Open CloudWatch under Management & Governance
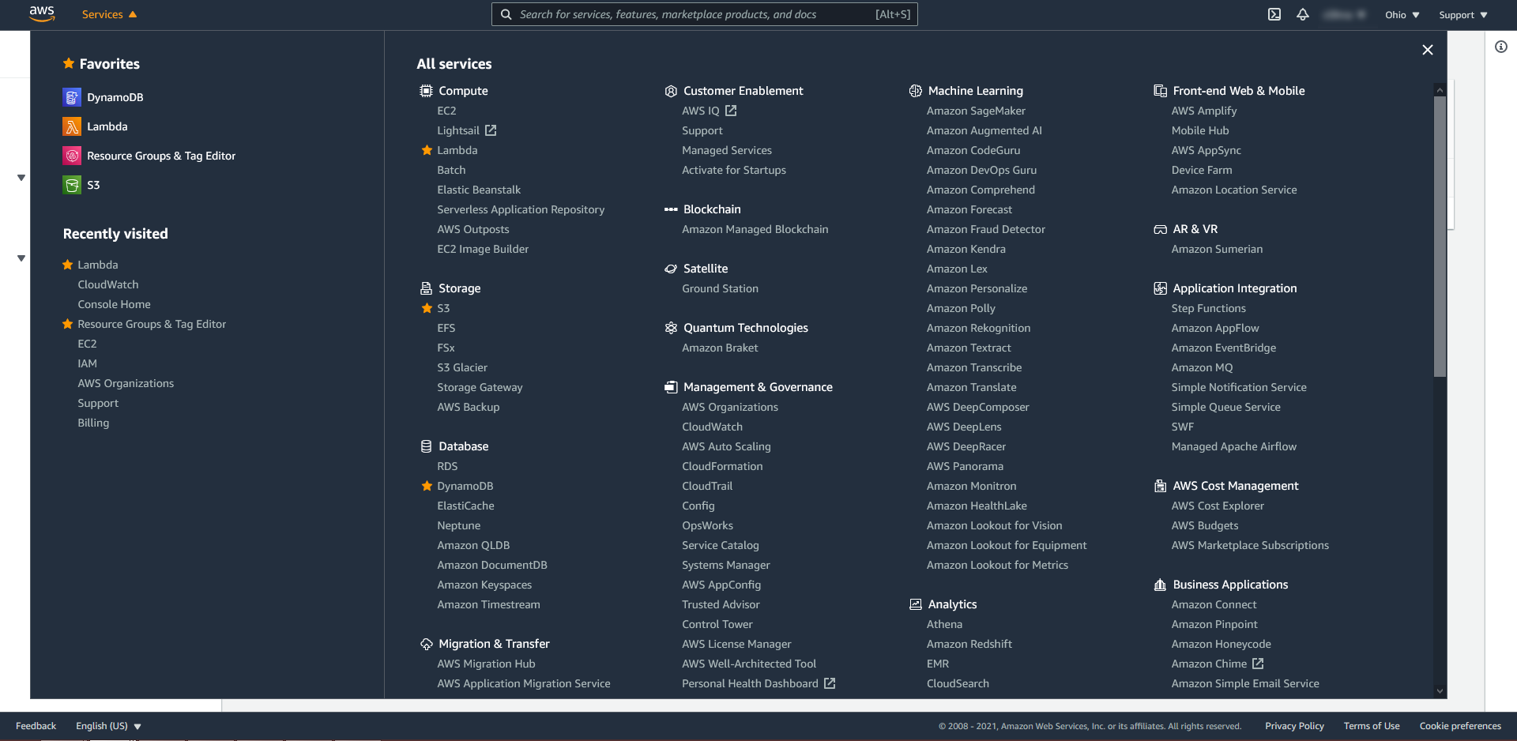 point(712,427)
